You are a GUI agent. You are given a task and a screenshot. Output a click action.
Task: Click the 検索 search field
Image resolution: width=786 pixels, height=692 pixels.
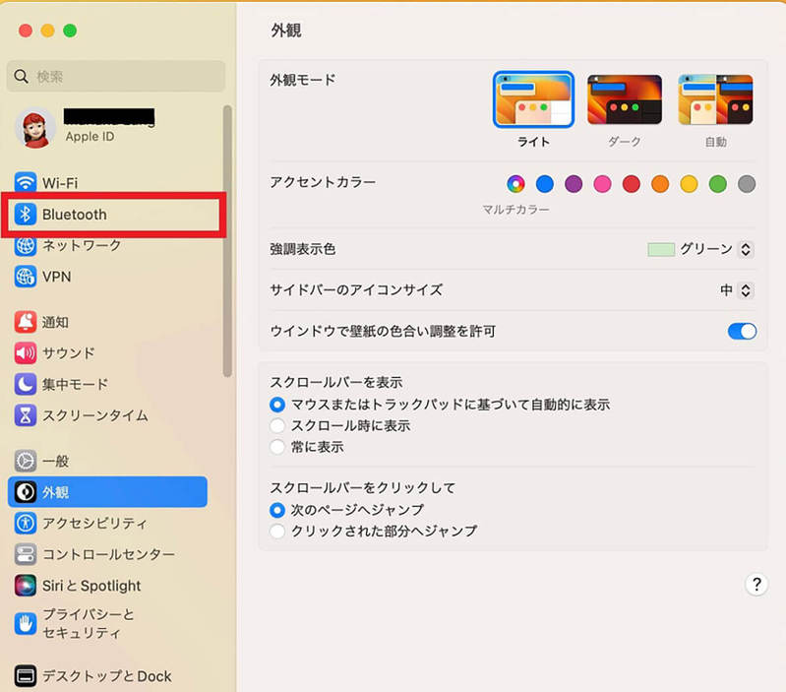point(116,76)
